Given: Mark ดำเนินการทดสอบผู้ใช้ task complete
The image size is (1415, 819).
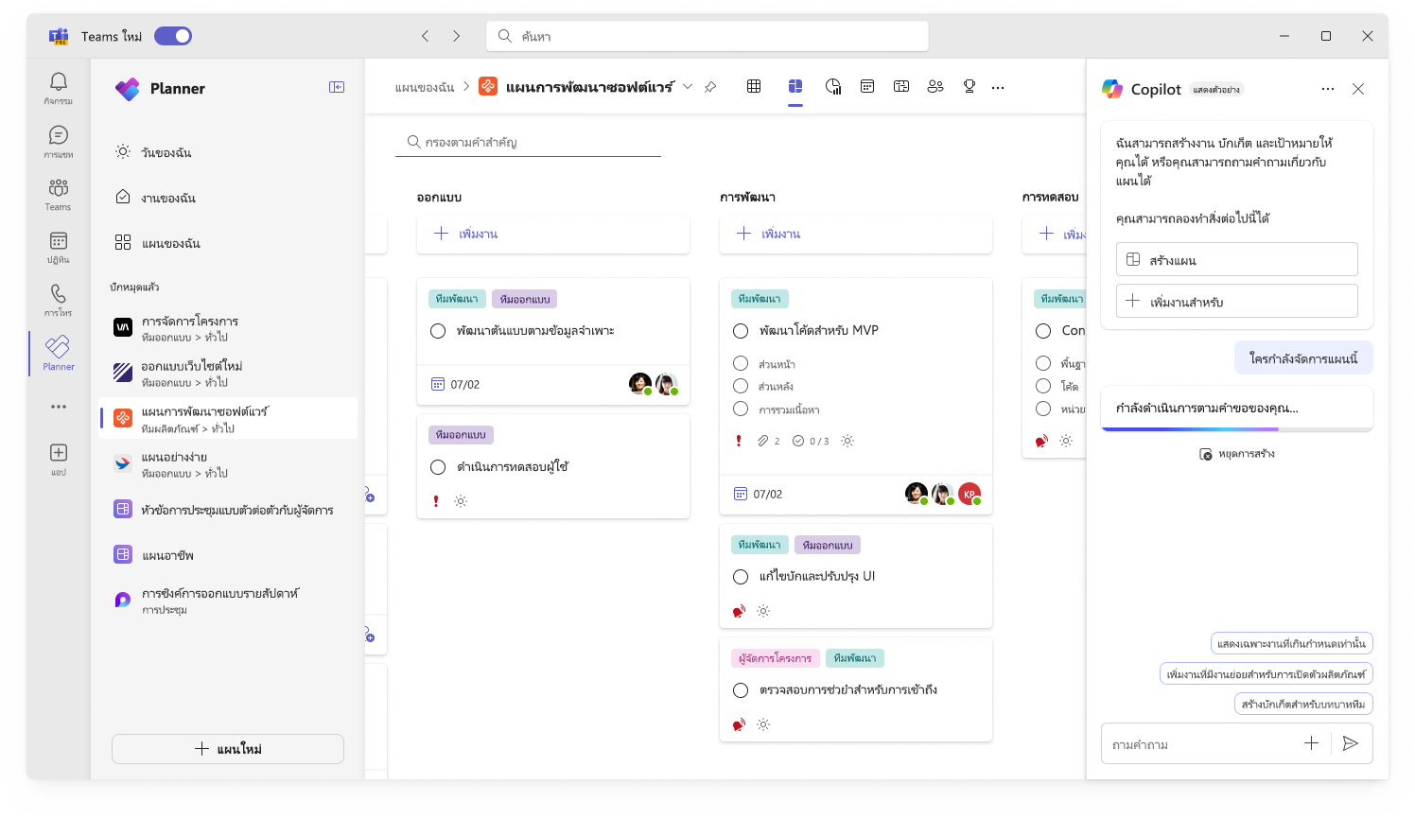Looking at the screenshot, I should (438, 467).
